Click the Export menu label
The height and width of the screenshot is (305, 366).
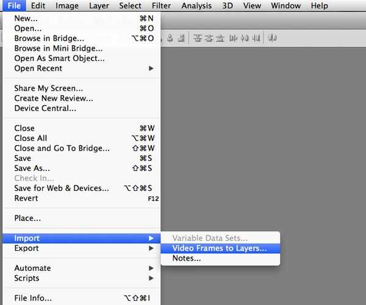point(26,248)
